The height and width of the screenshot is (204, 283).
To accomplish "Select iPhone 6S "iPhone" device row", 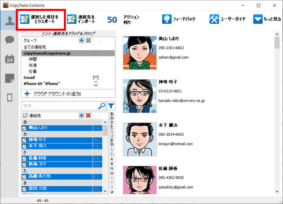I will tap(68, 84).
